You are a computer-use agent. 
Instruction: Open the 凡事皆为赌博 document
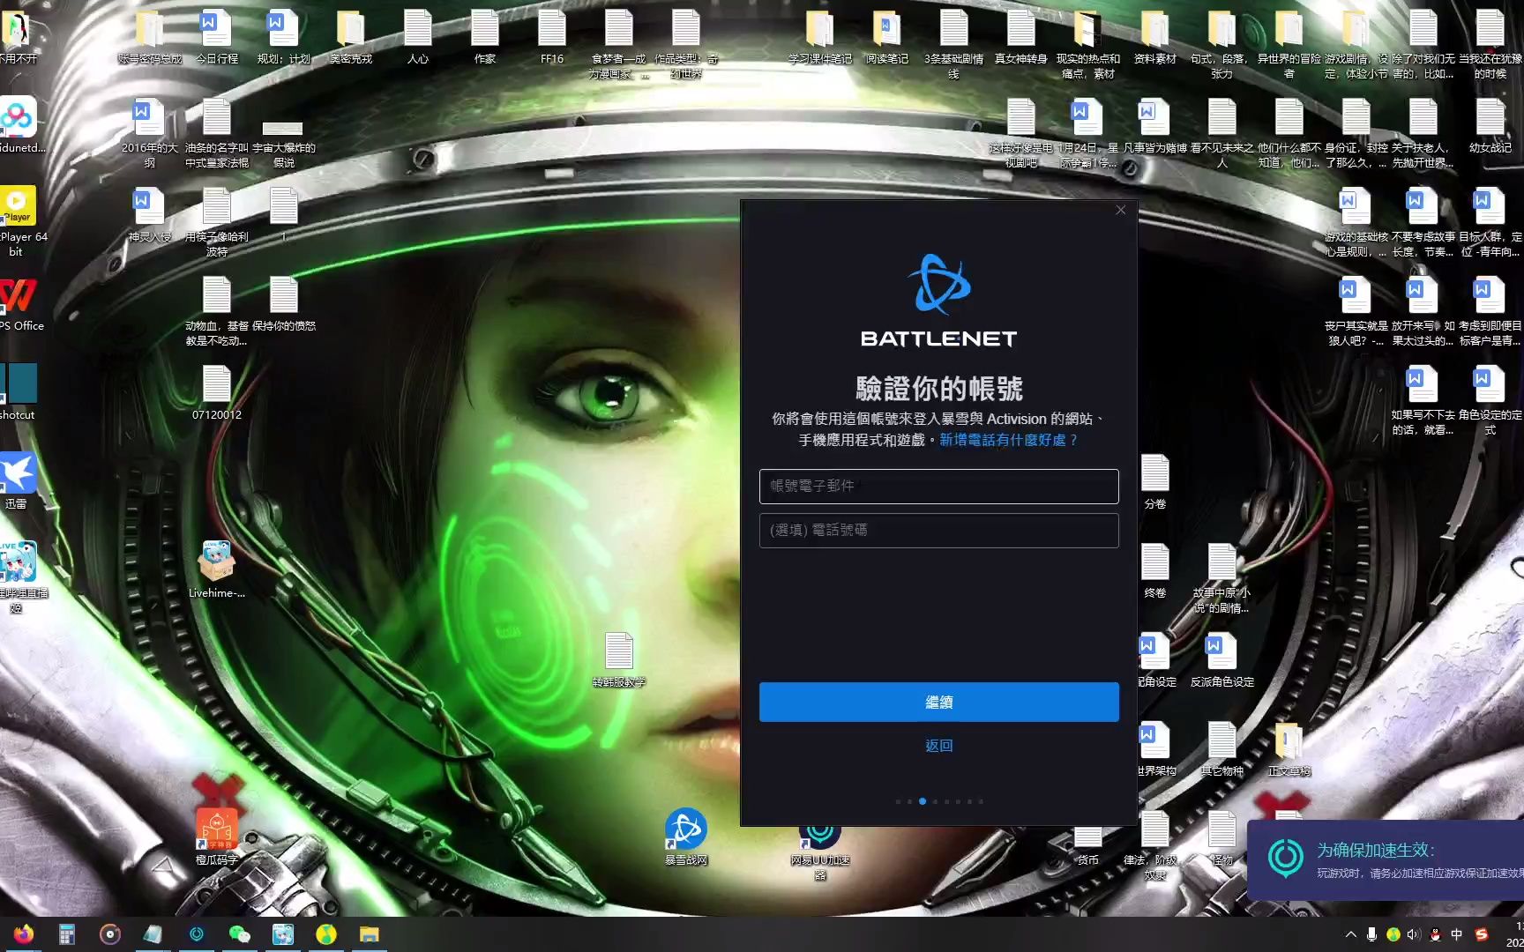click(1155, 126)
